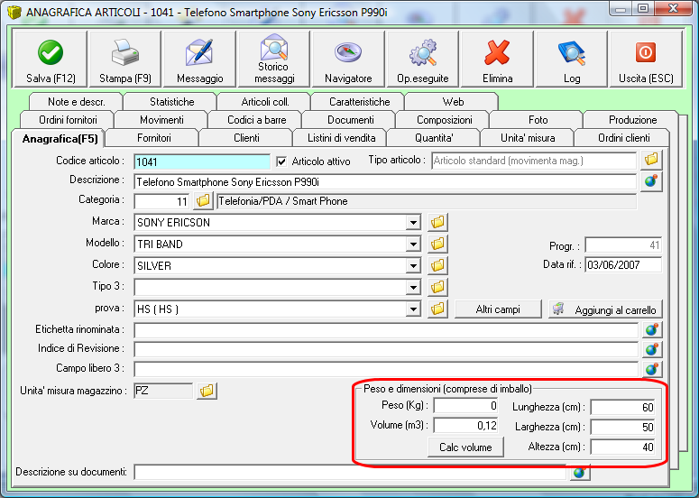Open Op.eseguite gears icon
The image size is (699, 498).
point(423,52)
